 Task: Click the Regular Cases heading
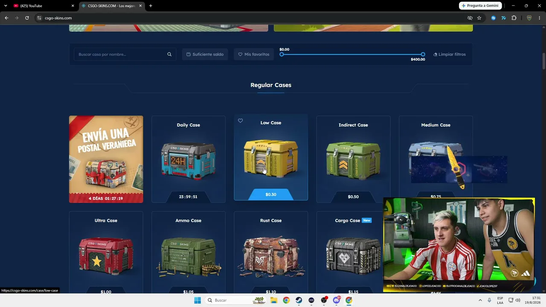(271, 85)
